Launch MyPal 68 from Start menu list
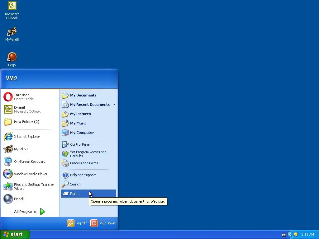Image resolution: width=319 pixels, height=239 pixels. pyautogui.click(x=30, y=149)
